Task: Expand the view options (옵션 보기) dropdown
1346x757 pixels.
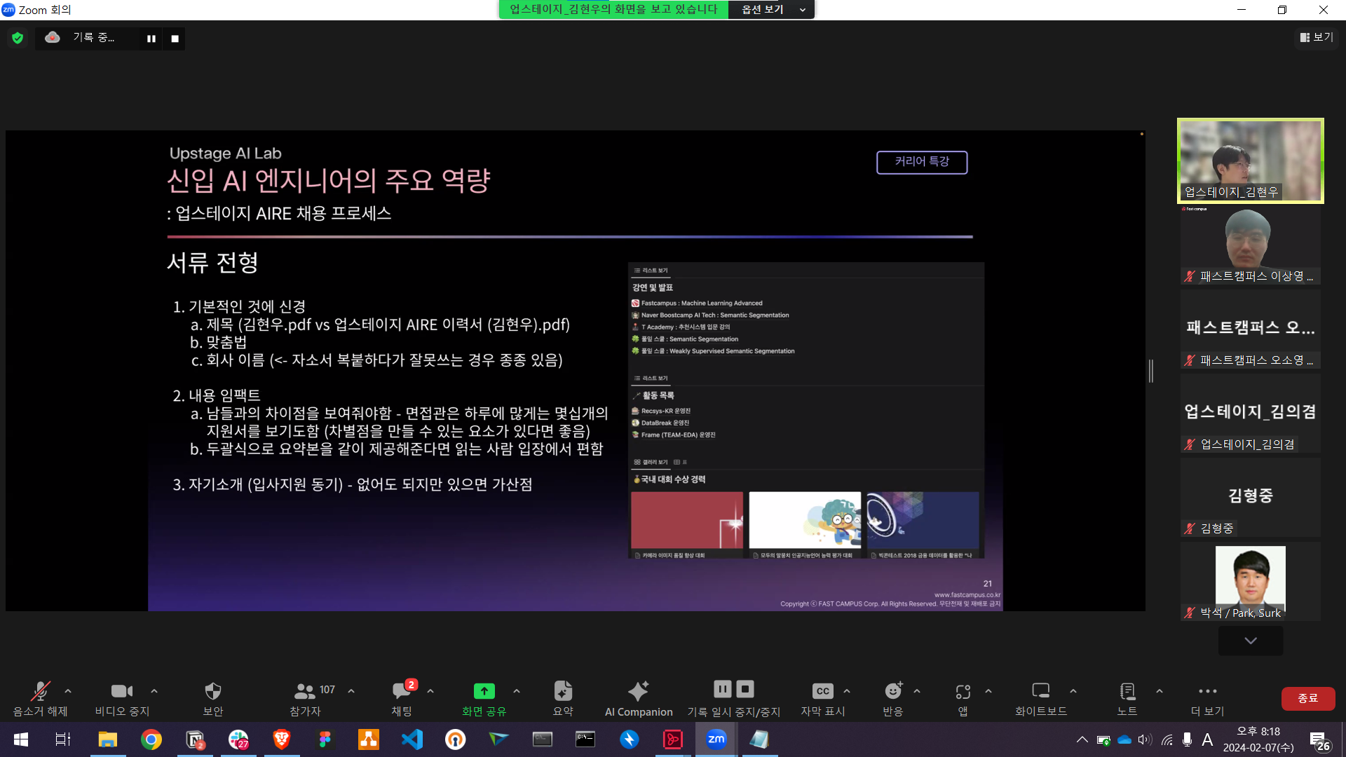Action: [771, 10]
